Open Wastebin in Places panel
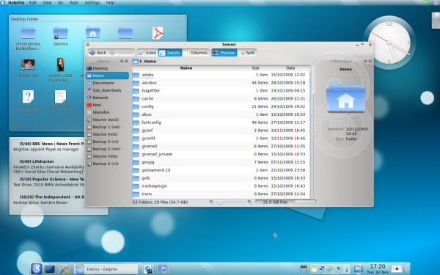This screenshot has height=275, width=440. 108,112
